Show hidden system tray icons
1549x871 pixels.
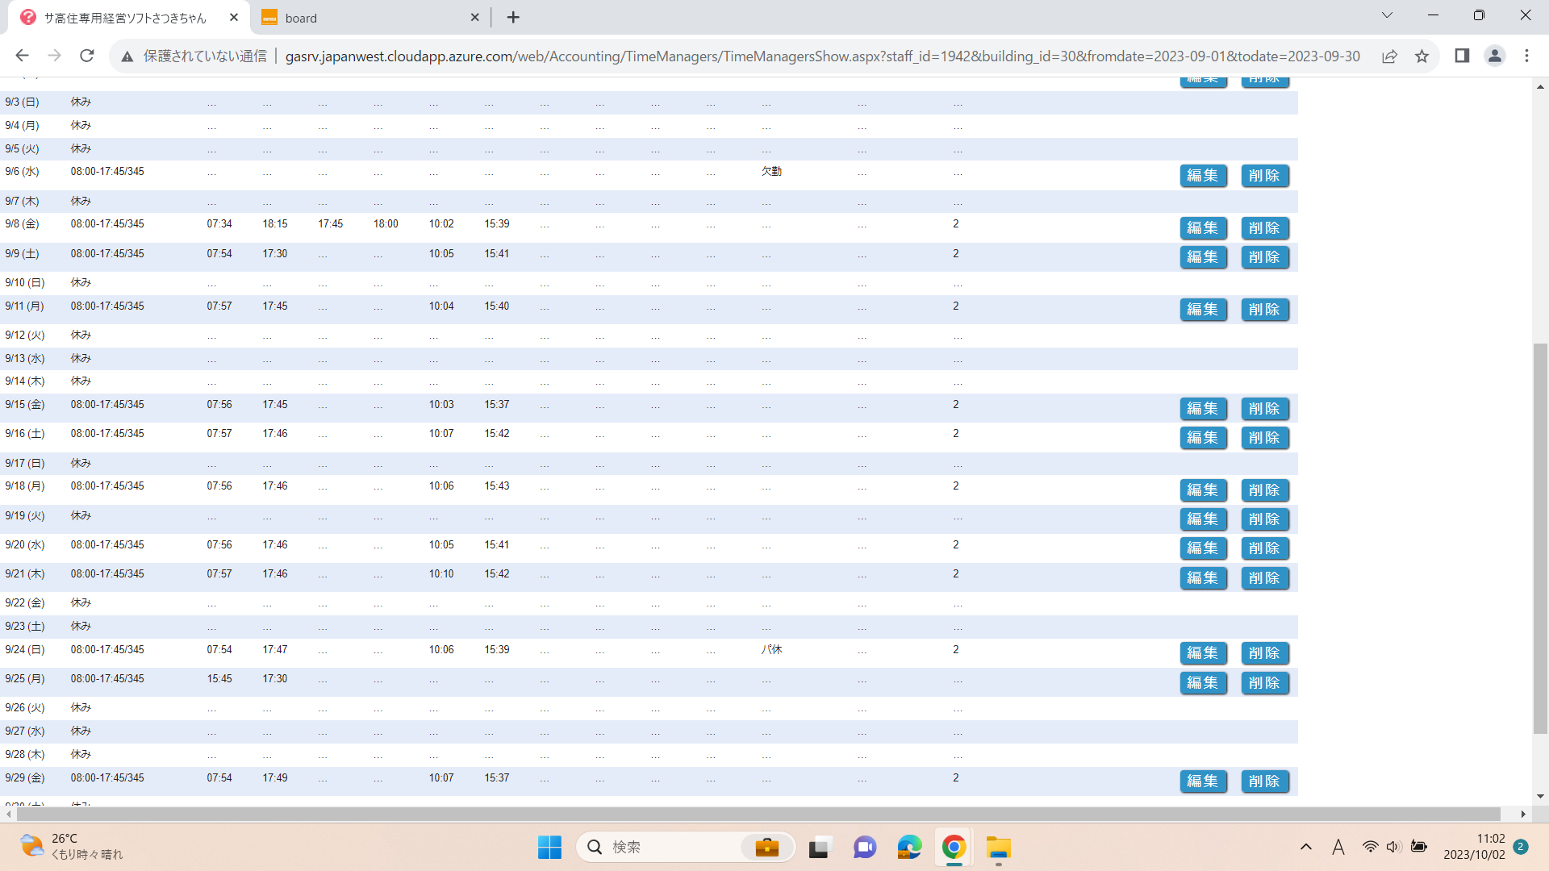pos(1305,847)
